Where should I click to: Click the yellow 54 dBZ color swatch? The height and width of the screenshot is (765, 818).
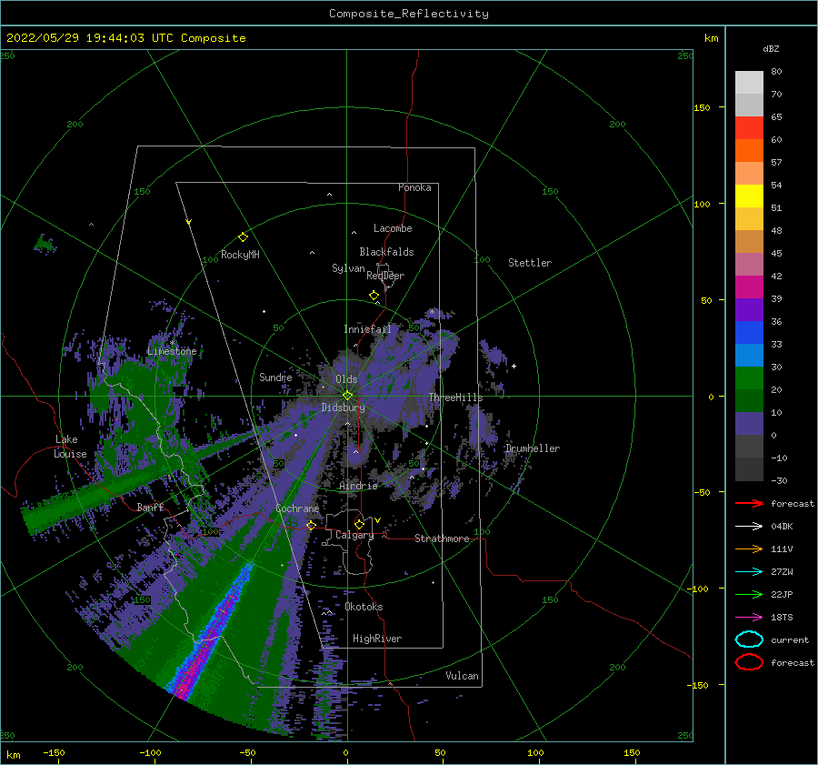(x=749, y=196)
